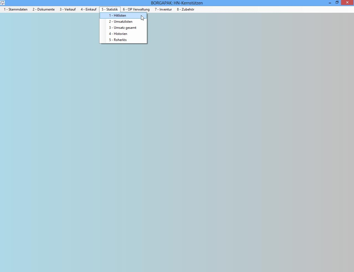Open the 4 - Historien entry
The image size is (354, 272).
click(x=123, y=34)
